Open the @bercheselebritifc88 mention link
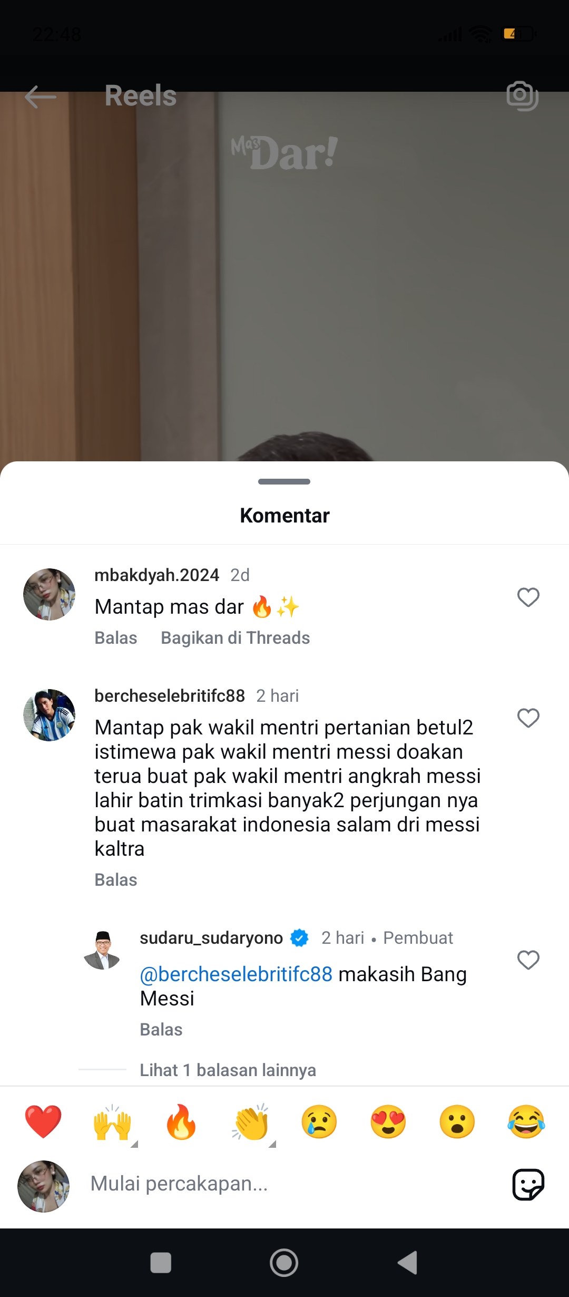 coord(236,974)
